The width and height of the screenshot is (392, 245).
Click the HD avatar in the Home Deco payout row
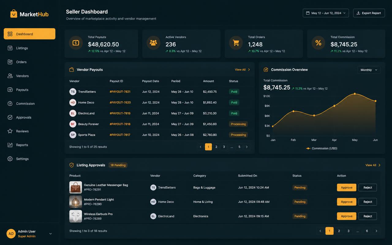[73, 102]
